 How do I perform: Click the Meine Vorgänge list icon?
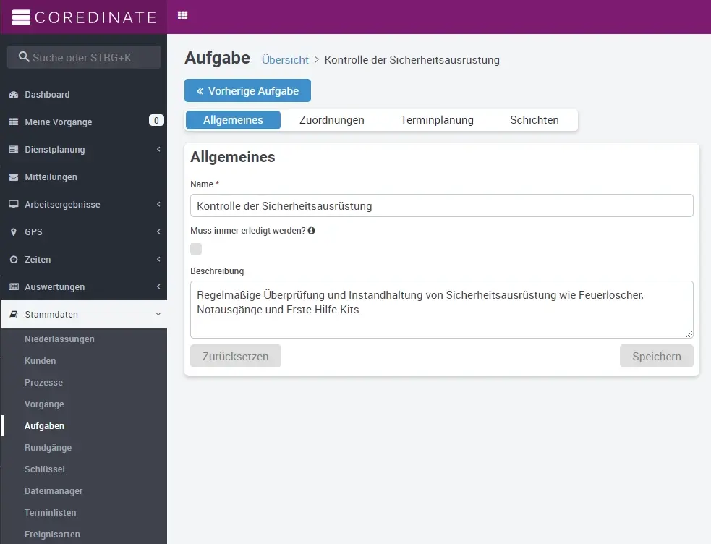13,122
